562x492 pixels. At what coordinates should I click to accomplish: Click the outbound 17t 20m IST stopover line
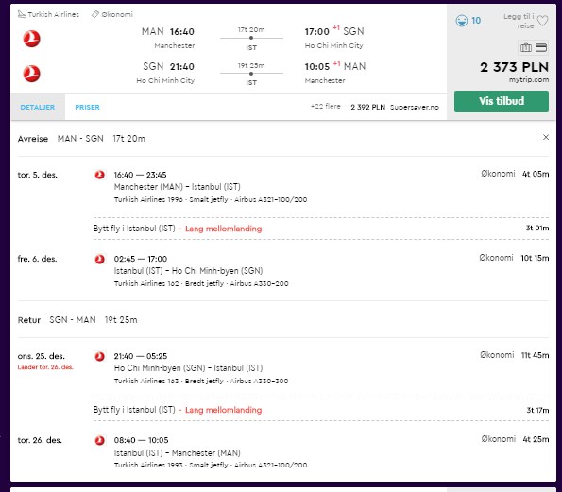pyautogui.click(x=251, y=38)
